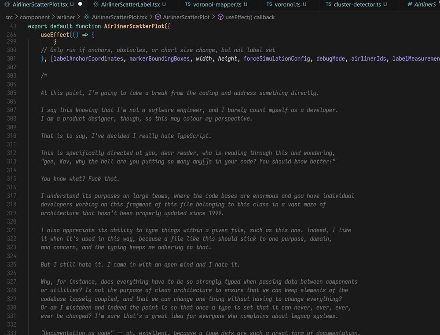Click breadcrumb chevron after 'src'

coord(16,17)
